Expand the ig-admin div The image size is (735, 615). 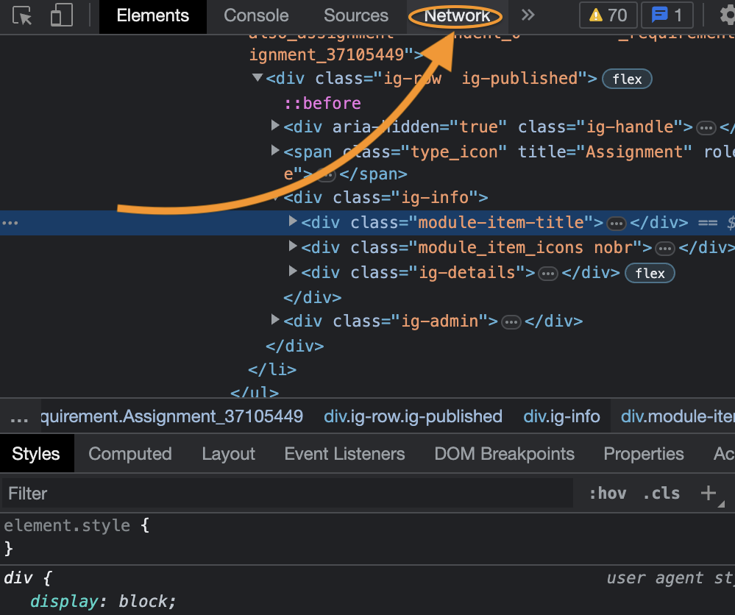coord(276,320)
